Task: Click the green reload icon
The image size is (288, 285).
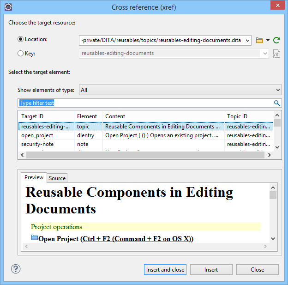Action: (x=276, y=41)
